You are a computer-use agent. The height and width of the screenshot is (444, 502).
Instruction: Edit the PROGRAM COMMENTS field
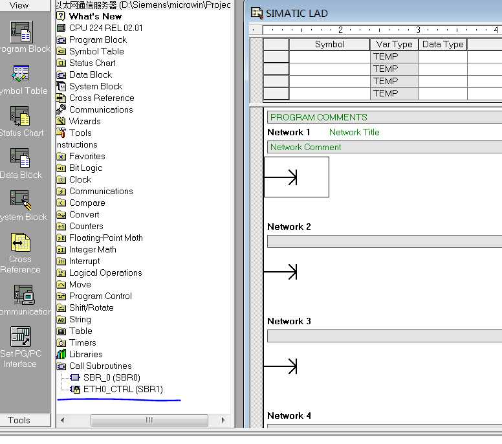tap(384, 117)
